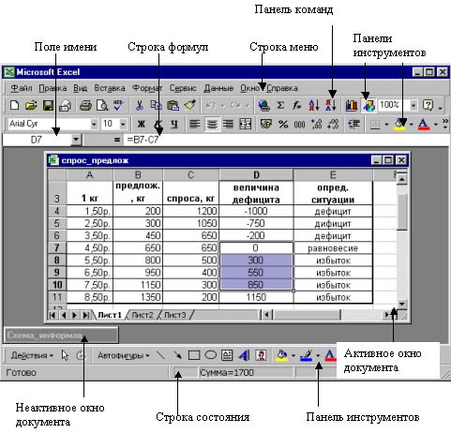Expand font color dropdown arrow
This screenshot has width=451, height=433.
click(x=436, y=125)
